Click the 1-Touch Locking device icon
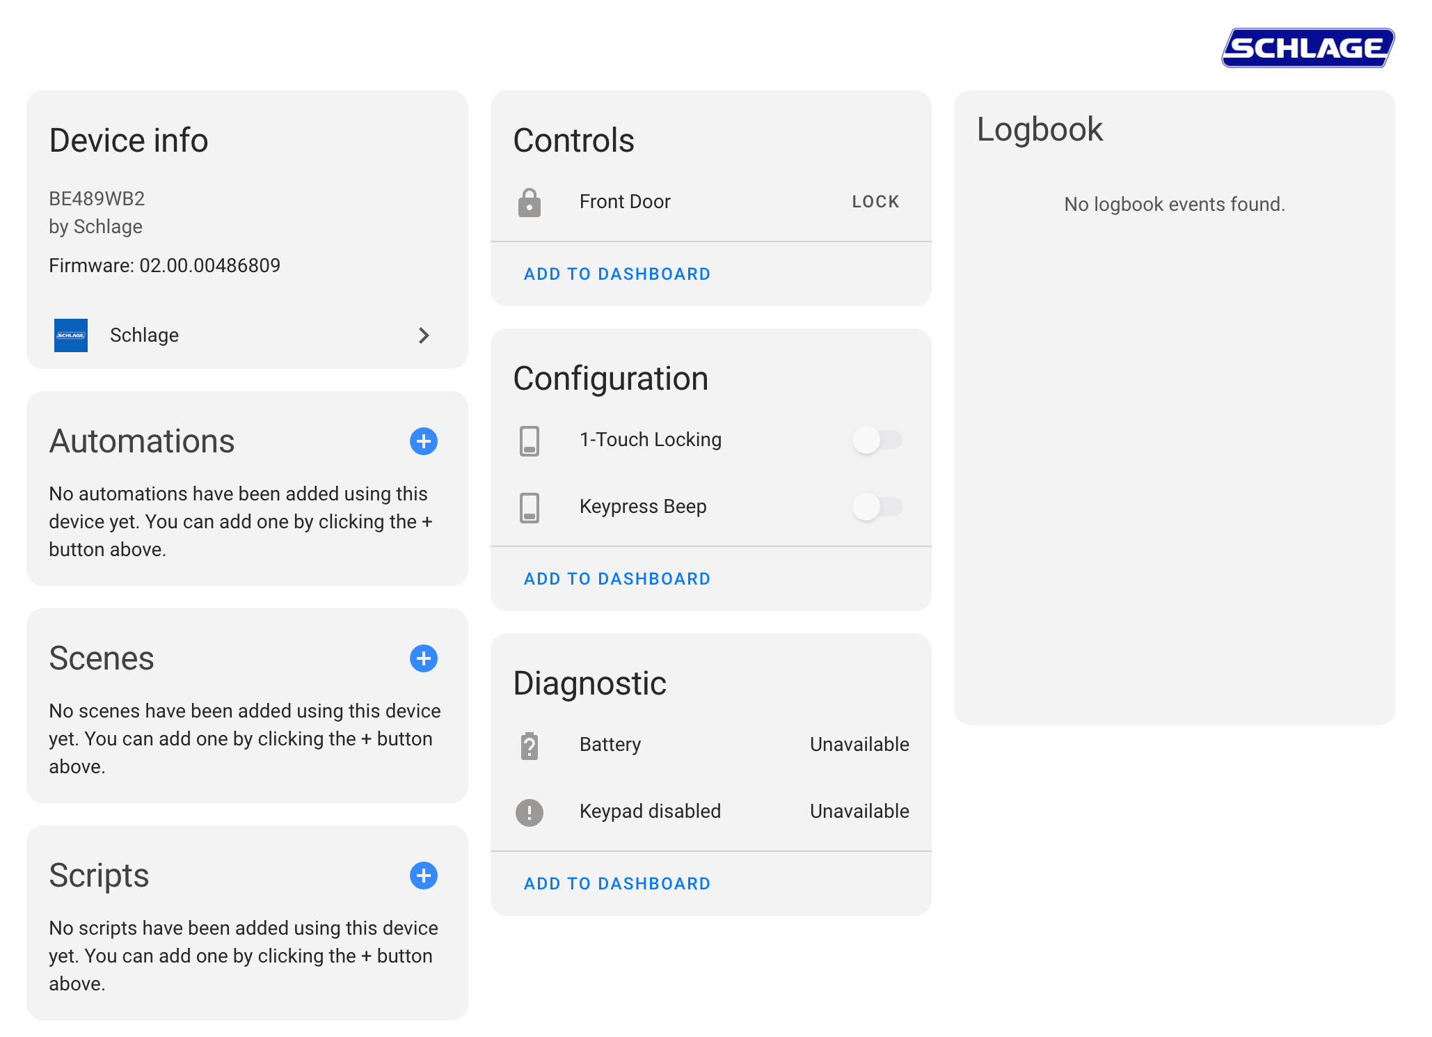 coord(530,440)
